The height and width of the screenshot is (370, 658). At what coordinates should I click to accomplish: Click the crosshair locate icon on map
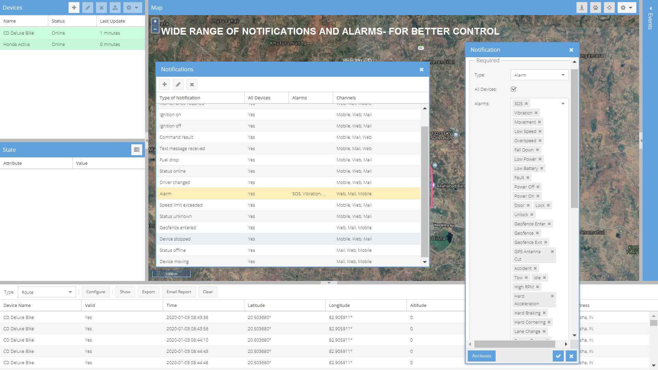pyautogui.click(x=609, y=8)
